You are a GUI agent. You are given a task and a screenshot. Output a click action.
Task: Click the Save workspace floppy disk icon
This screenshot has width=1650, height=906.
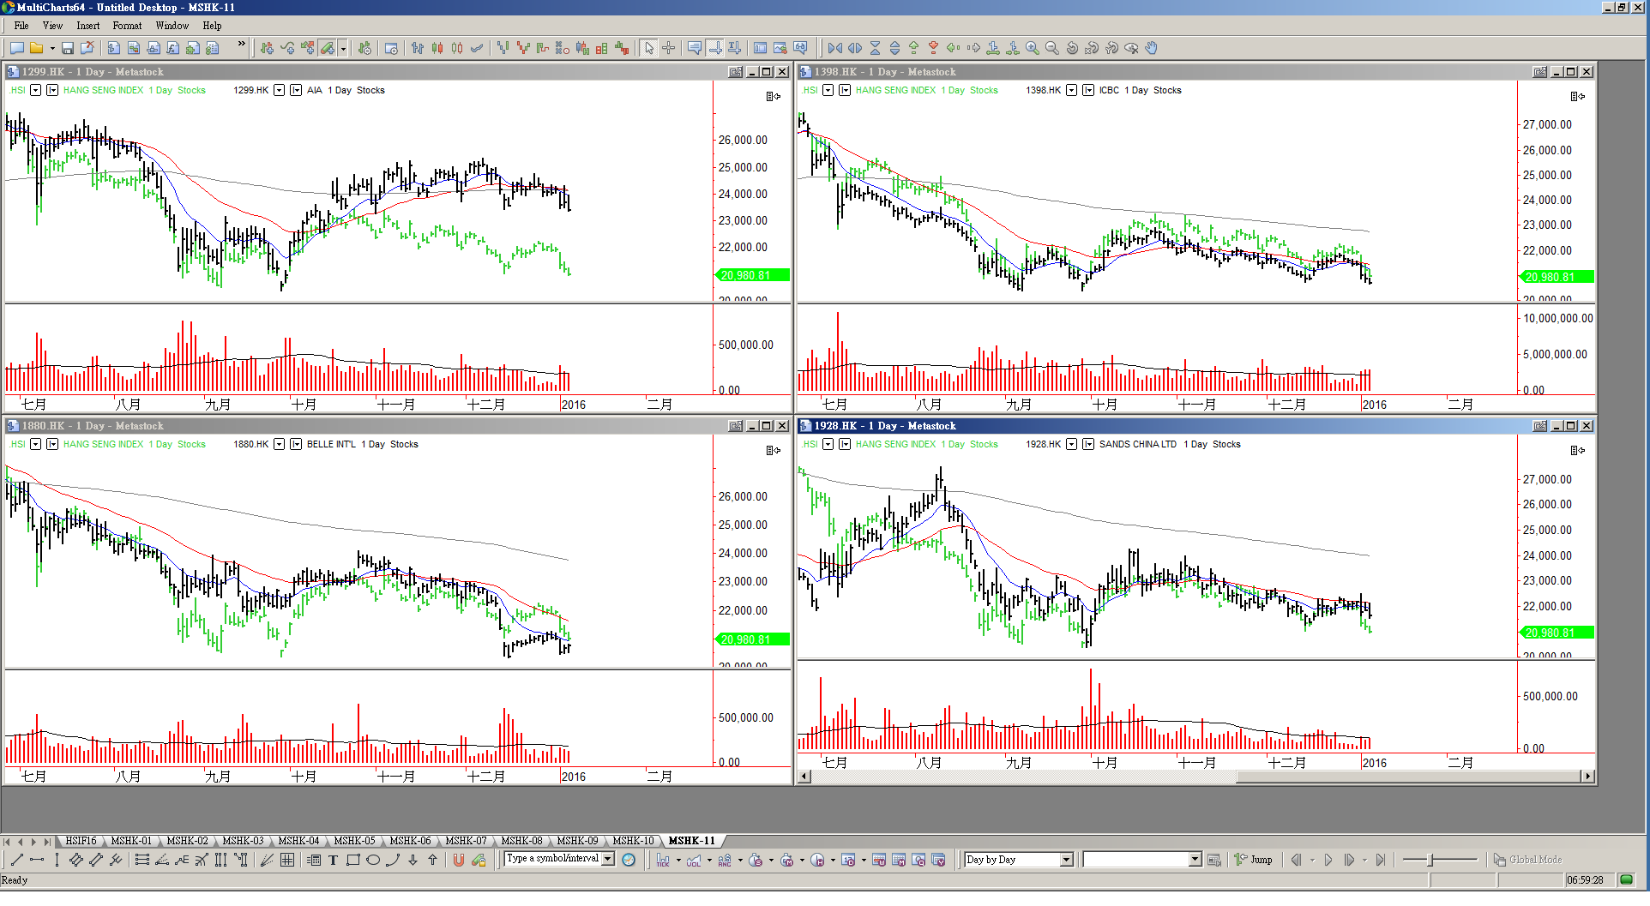tap(67, 48)
